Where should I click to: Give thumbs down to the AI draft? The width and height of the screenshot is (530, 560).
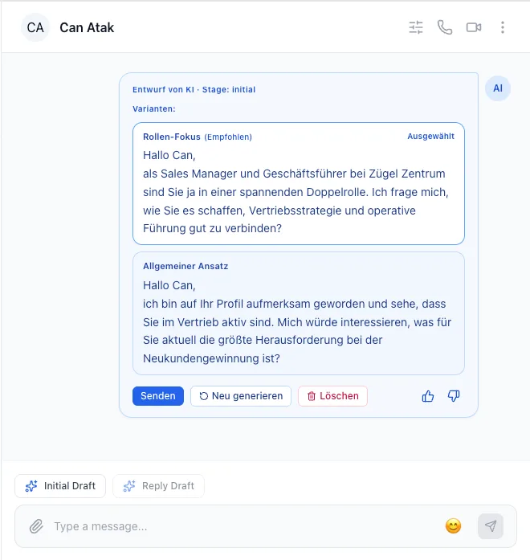point(454,396)
